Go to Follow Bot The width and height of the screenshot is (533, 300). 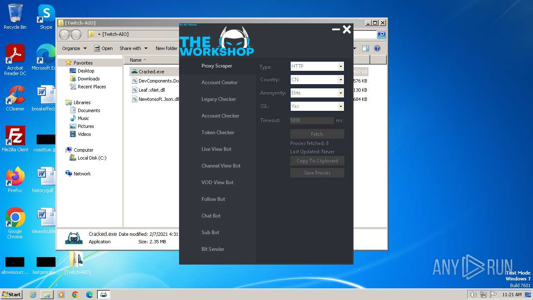click(213, 199)
